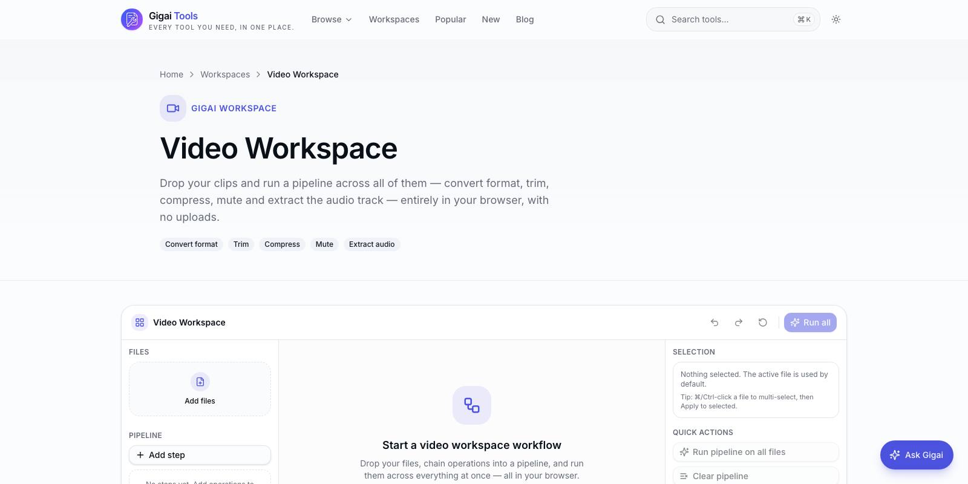The height and width of the screenshot is (484, 968).
Task: Open Workspaces breadcrumb link
Action: 225,74
